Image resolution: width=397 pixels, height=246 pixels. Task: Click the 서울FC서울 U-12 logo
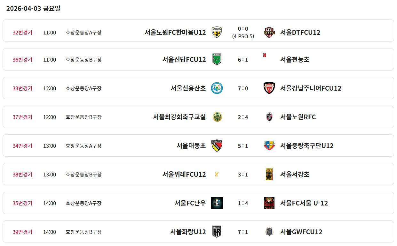click(x=269, y=203)
